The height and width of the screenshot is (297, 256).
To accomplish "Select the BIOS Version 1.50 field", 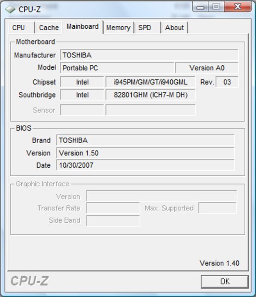I will (146, 153).
